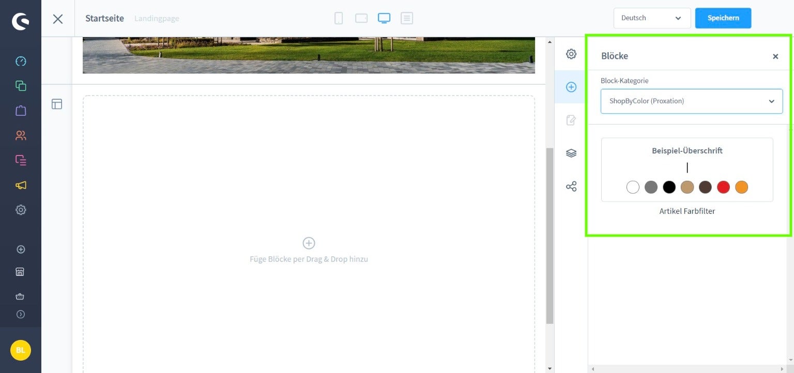Open the Deutsch language dropdown
The height and width of the screenshot is (373, 794).
coord(652,18)
